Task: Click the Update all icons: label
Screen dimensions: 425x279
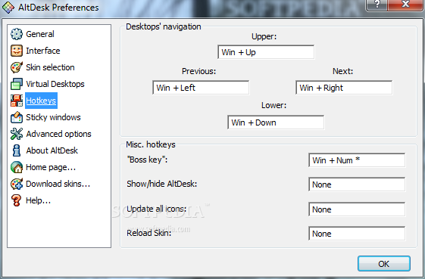Action: (157, 209)
